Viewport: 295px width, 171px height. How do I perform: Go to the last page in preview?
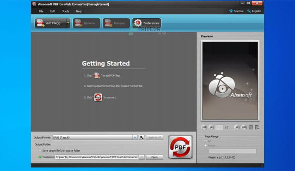[x=244, y=128]
